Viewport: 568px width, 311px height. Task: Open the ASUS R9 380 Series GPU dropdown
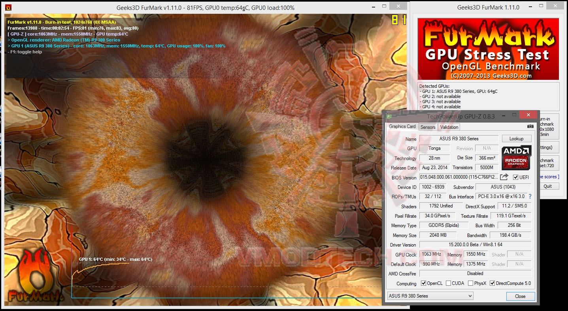point(430,296)
